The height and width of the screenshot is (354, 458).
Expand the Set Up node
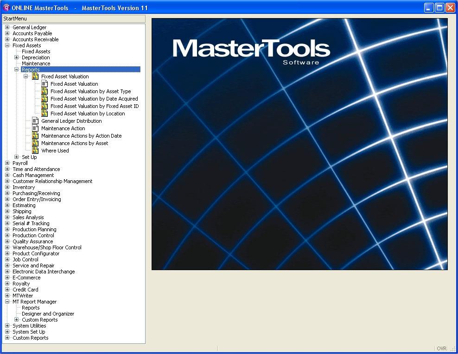tap(17, 157)
